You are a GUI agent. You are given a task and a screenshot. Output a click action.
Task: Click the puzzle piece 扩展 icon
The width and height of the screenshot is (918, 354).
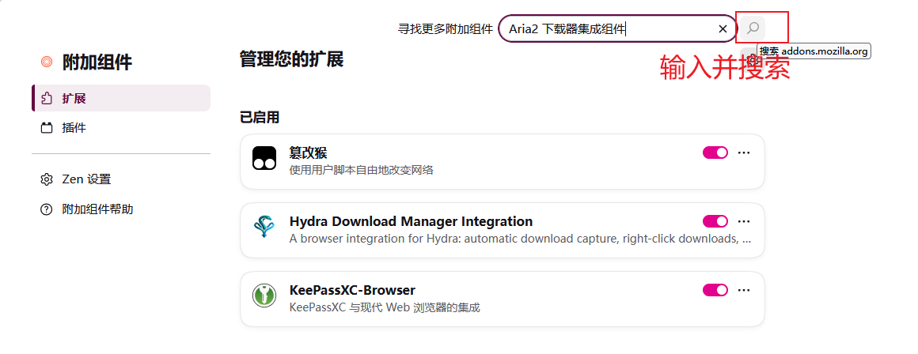[x=47, y=99]
